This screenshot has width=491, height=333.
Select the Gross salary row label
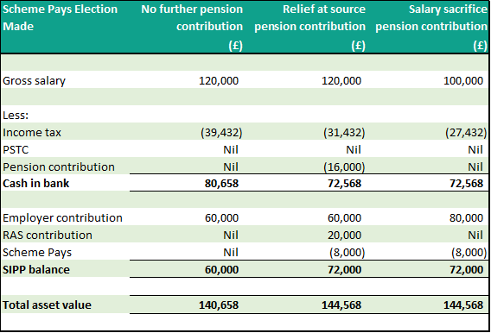coord(34,81)
